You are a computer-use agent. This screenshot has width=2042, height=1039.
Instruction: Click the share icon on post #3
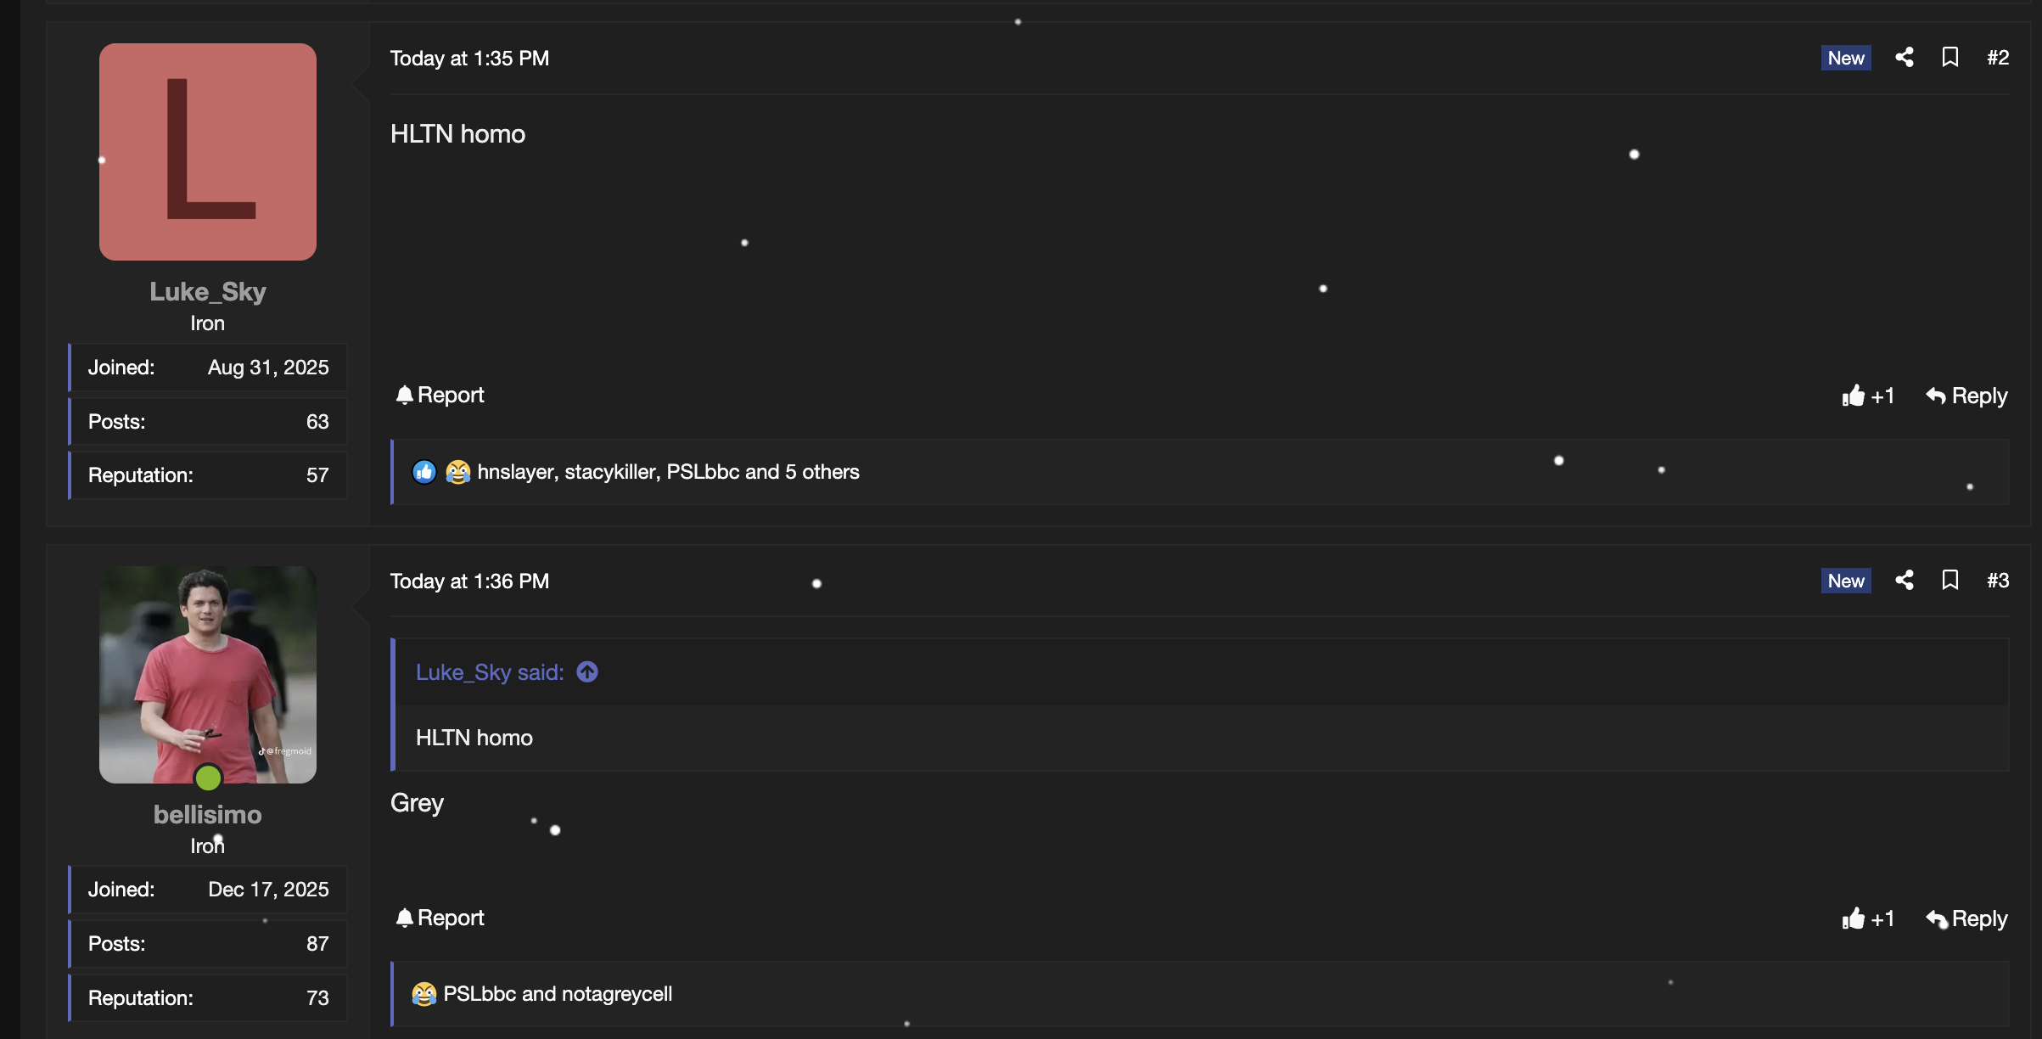coord(1905,581)
